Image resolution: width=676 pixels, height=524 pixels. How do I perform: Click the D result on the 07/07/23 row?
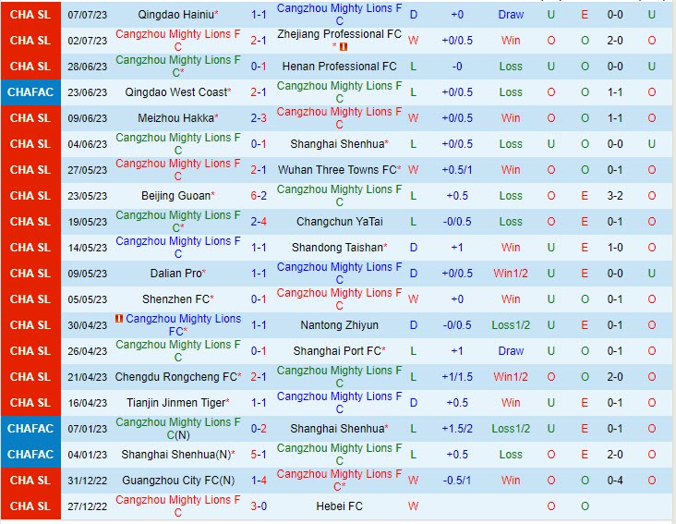(414, 15)
